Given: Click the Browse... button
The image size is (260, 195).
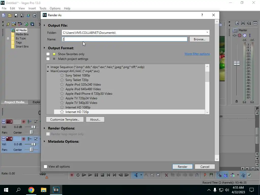Looking at the screenshot, I should [x=200, y=39].
